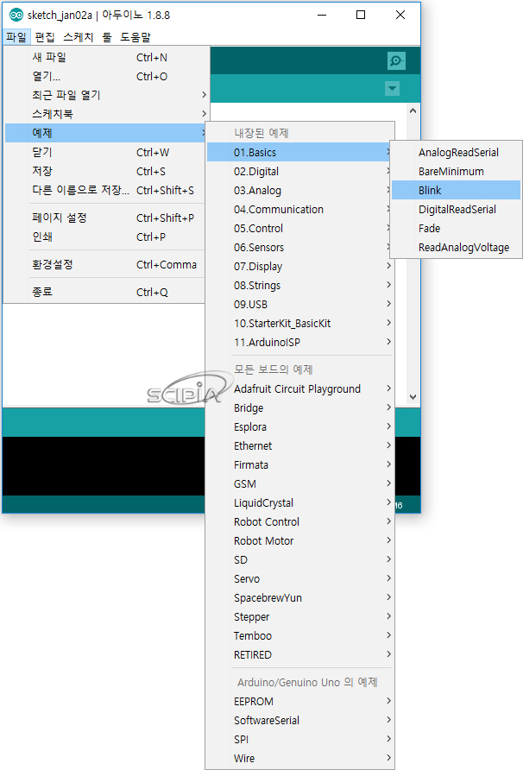
Task: Select the 예제 menu entry
Action: click(x=106, y=133)
